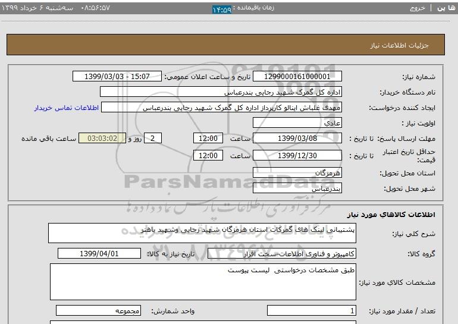
Task: Click the request creator field مهدی غلباش
Action: point(221,108)
